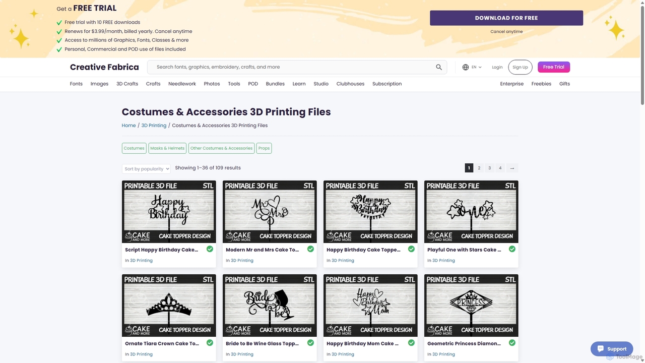Open the Subscription menu item
645x363 pixels.
pos(387,84)
